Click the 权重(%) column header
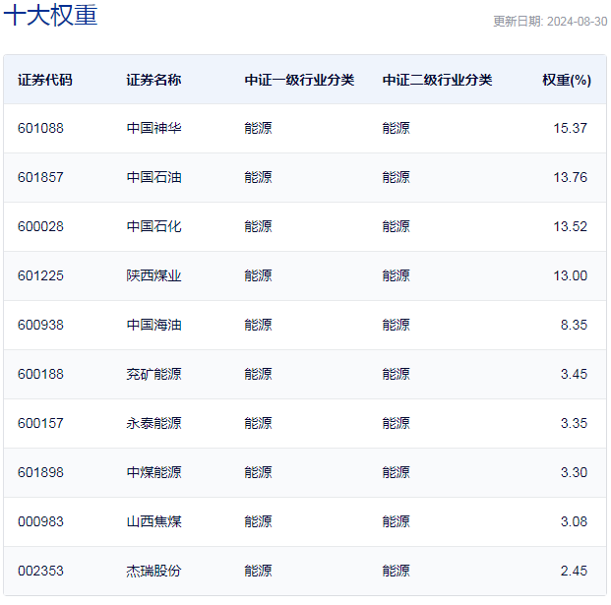Image resolution: width=611 pixels, height=605 pixels. (x=567, y=80)
